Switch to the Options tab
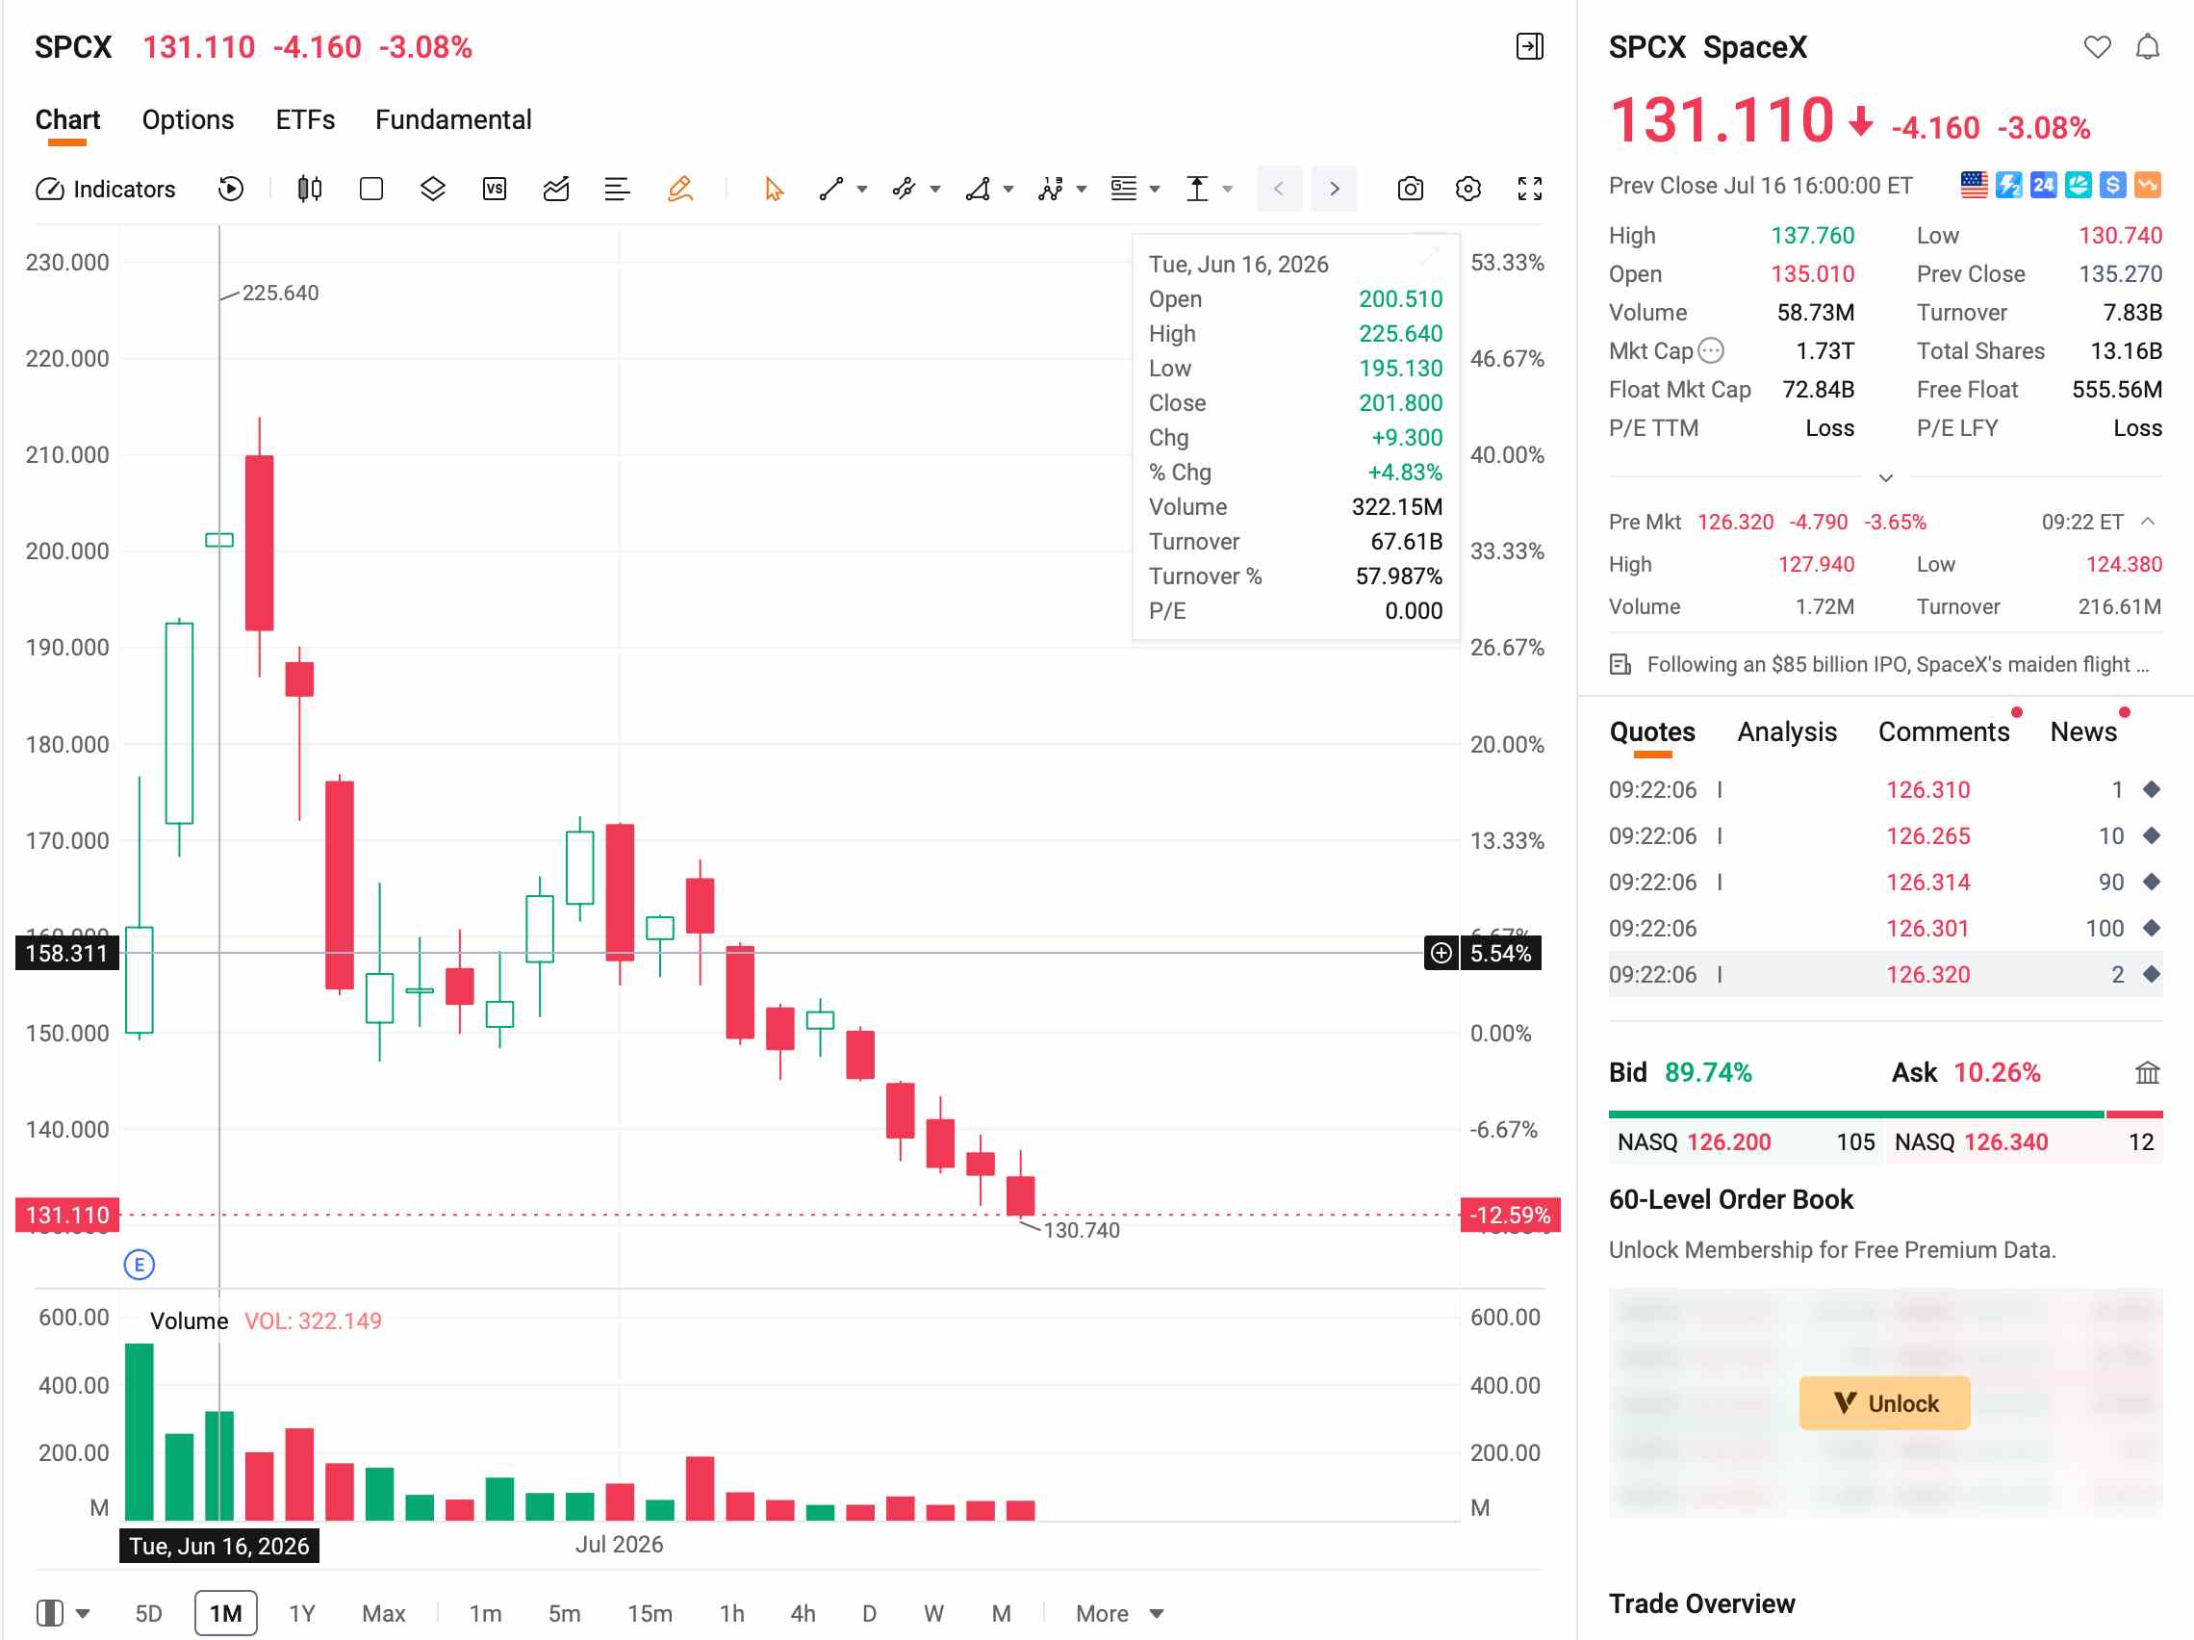The height and width of the screenshot is (1640, 2194). pos(188,120)
